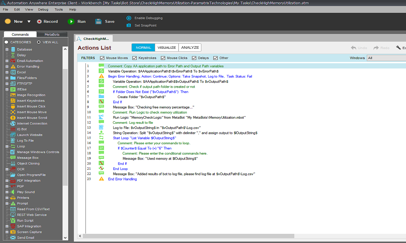Click the ANALYZE view button
Screen dimensions: 406x243
coord(190,47)
